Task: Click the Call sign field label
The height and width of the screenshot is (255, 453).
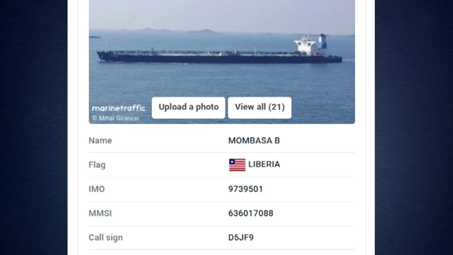Action: click(105, 237)
